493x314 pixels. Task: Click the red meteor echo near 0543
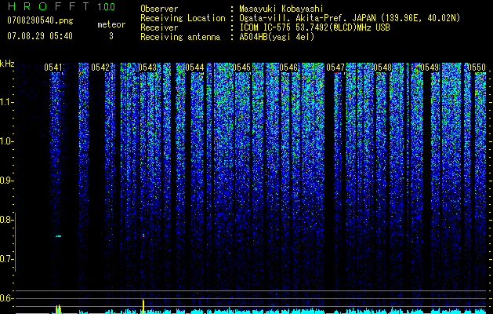pyautogui.click(x=143, y=235)
